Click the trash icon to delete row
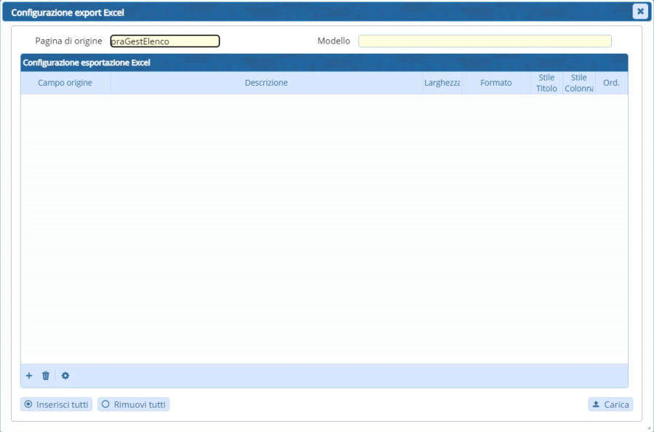Viewport: 654px width, 432px height. pos(46,376)
